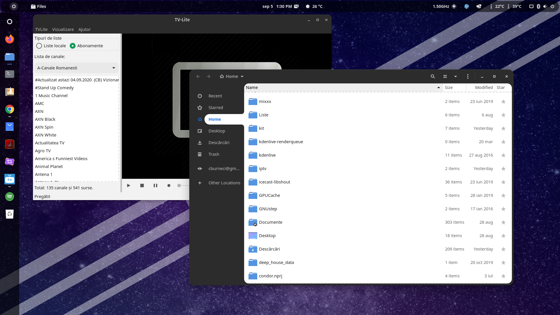Open the screenshot tool dock icon
Screen dimensions: 560x315
10,162
